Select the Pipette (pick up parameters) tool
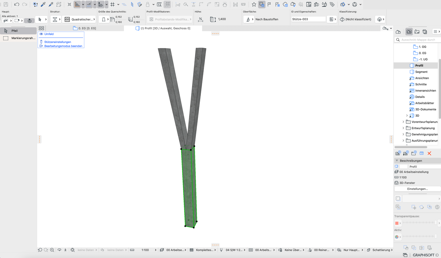This screenshot has width=441, height=258. (x=43, y=4)
